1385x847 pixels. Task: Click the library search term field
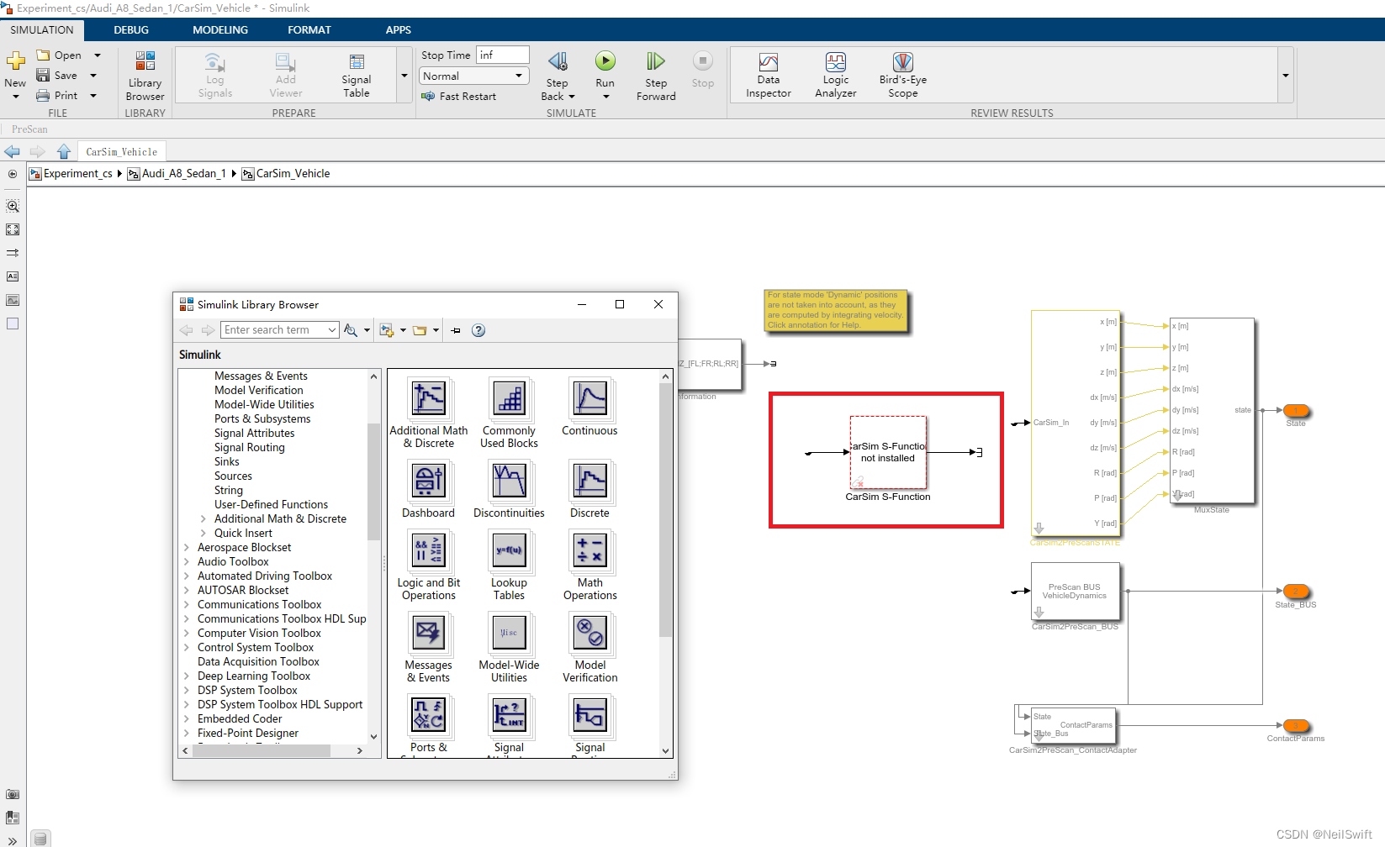tap(274, 330)
